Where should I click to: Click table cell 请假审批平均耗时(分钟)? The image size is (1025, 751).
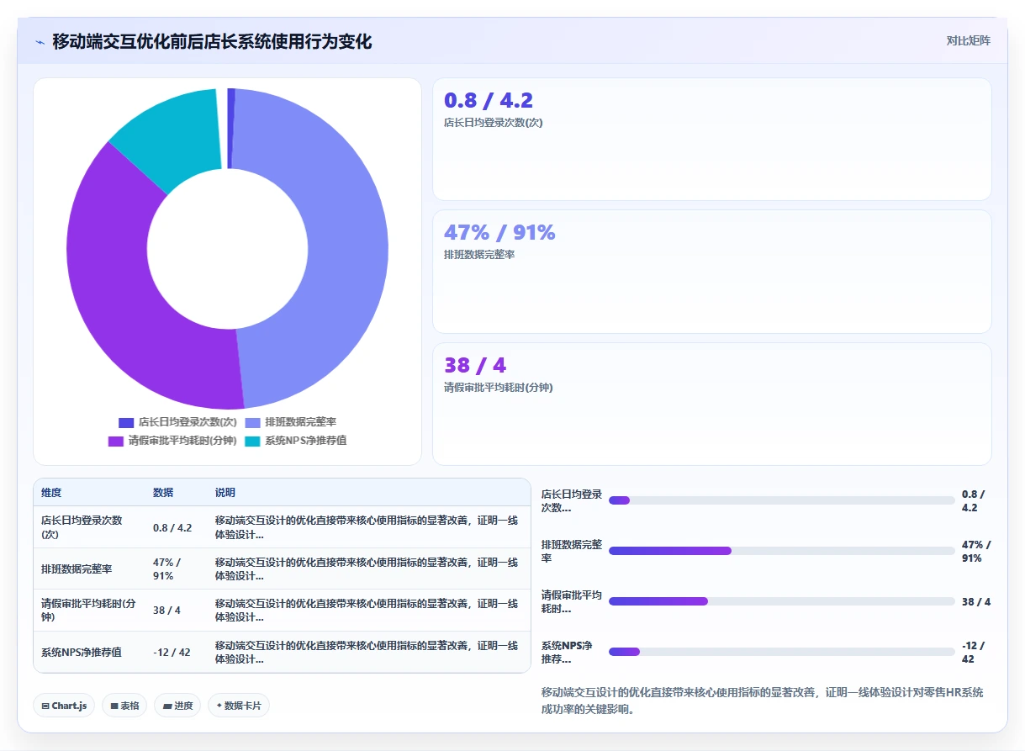(x=88, y=610)
